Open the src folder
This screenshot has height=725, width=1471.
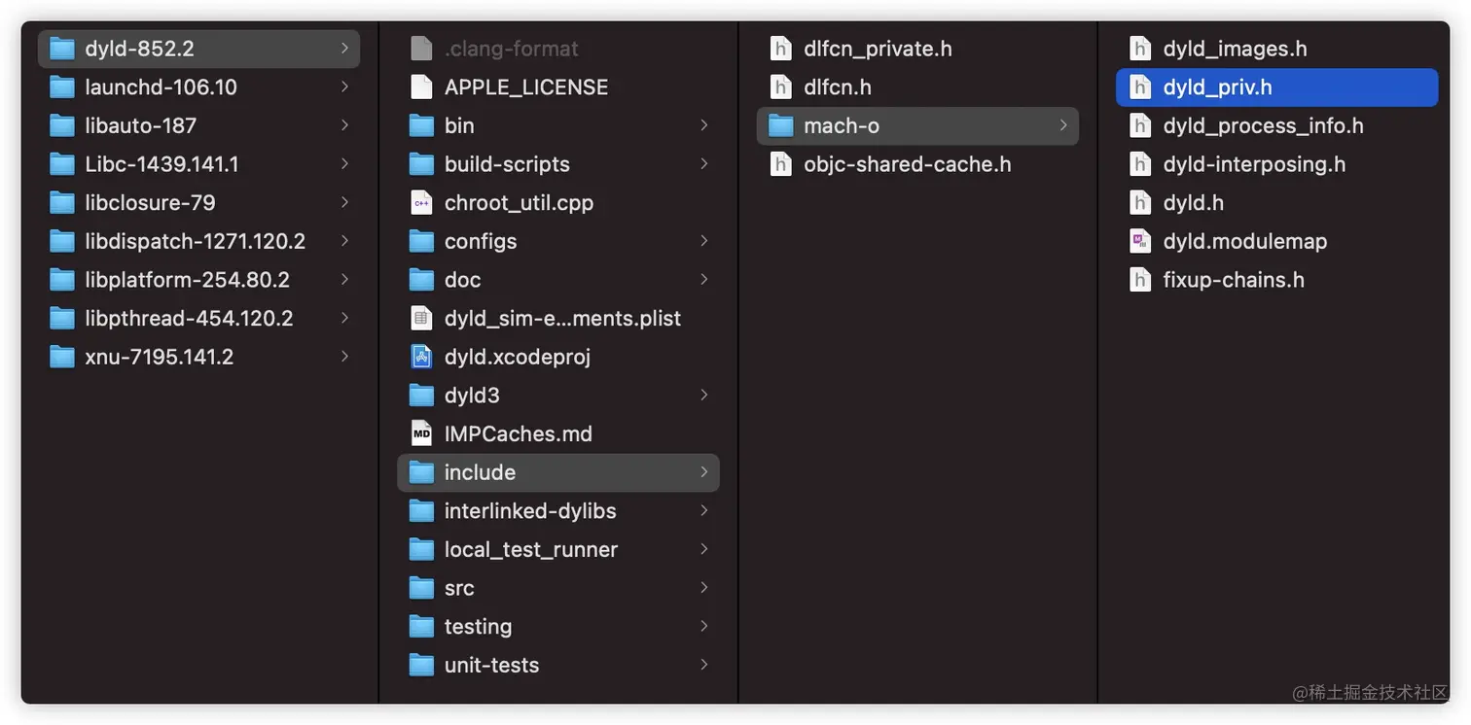click(x=459, y=588)
